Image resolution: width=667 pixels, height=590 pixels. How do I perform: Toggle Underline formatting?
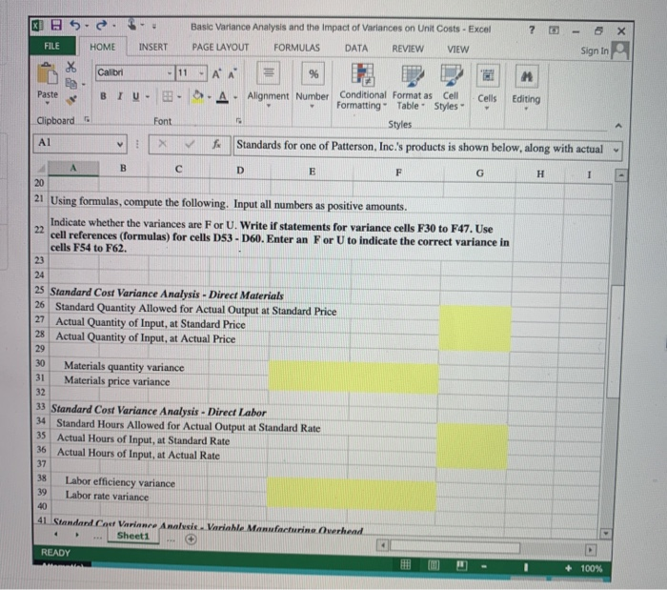click(135, 96)
